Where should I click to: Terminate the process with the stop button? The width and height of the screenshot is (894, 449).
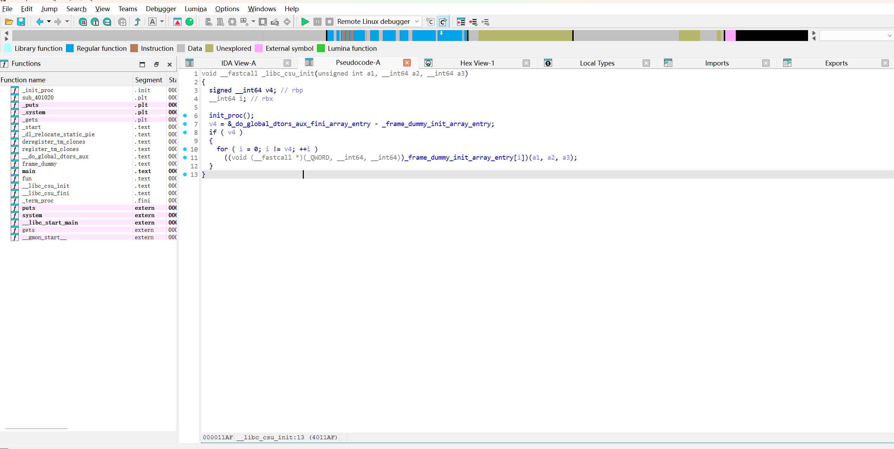tap(329, 22)
